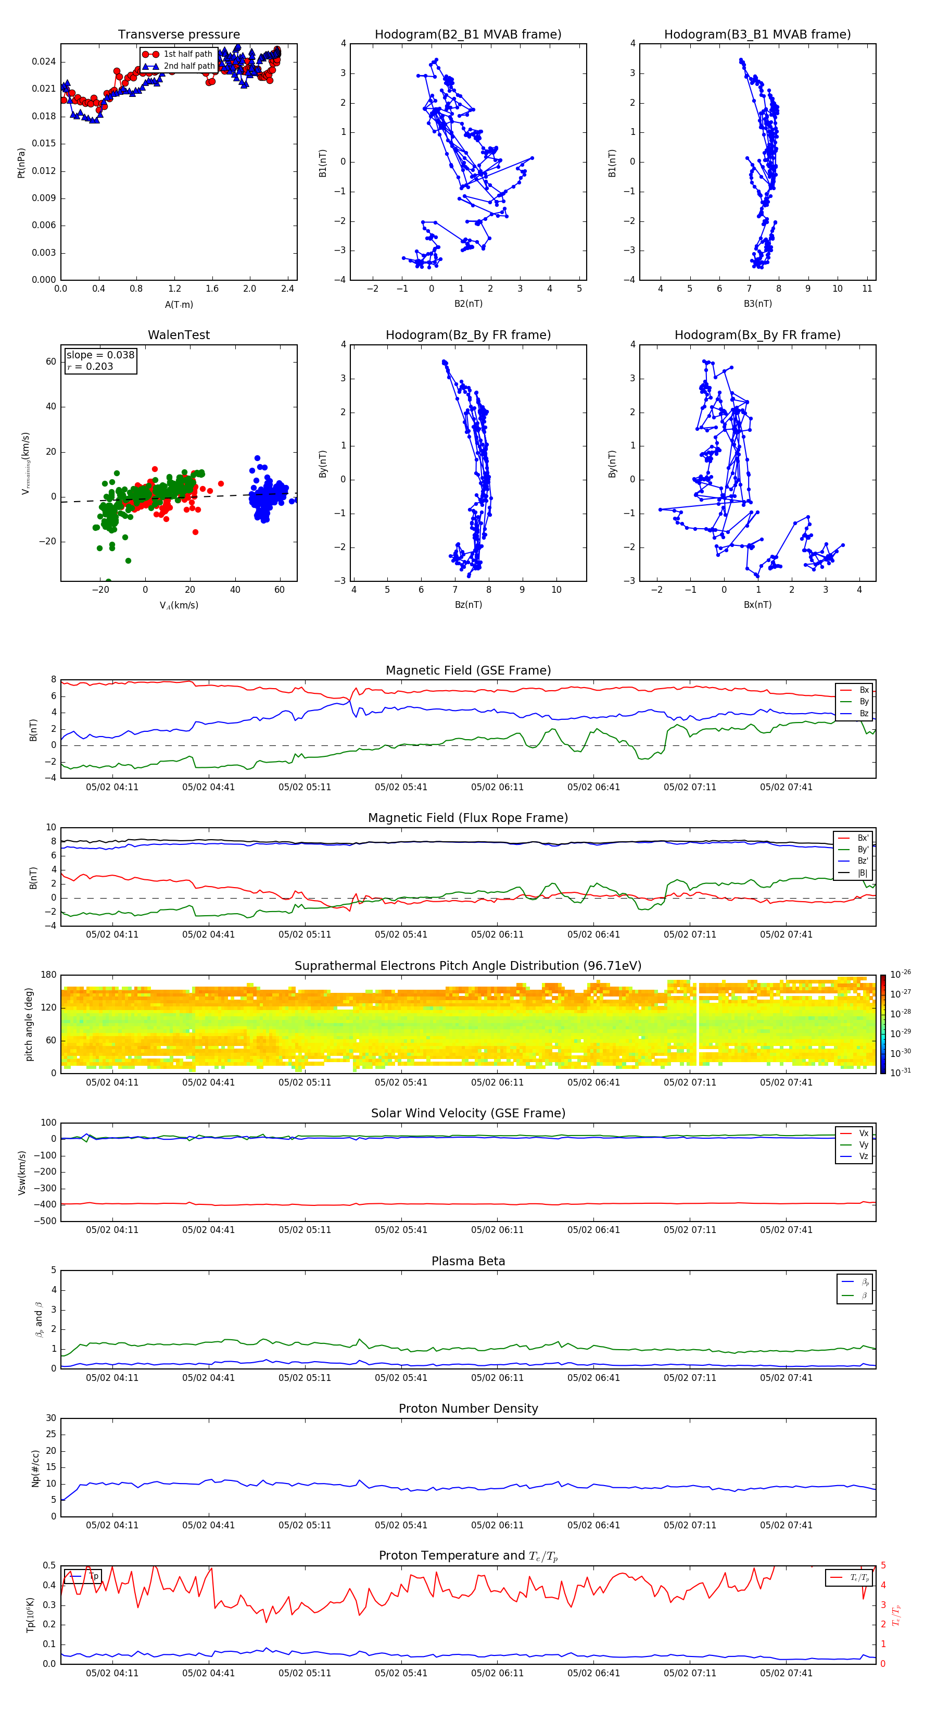Click the blue point cluster in WalenTest plot
This screenshot has width=937, height=1719.
pyautogui.click(x=266, y=495)
